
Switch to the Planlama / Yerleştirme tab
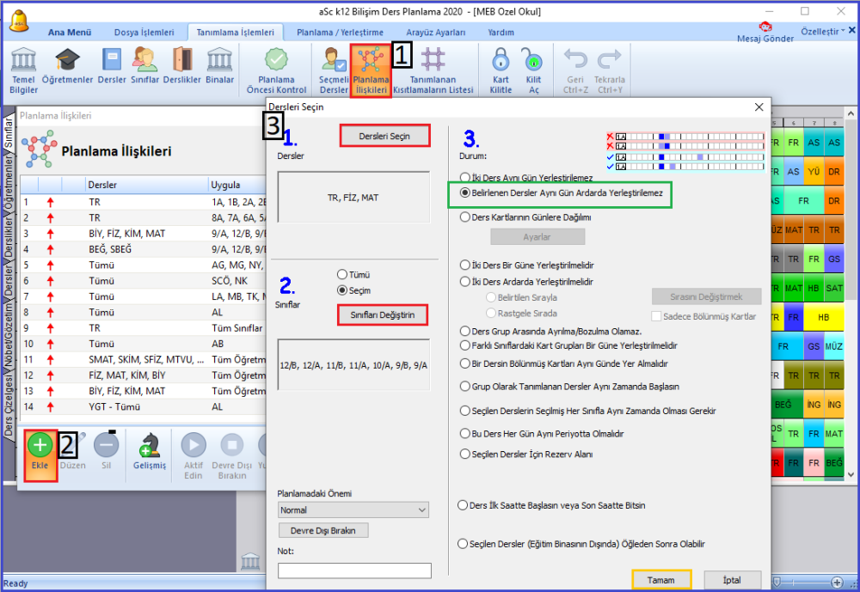[340, 33]
